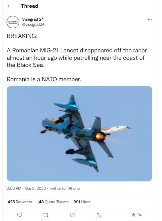Click the Twitter for iPhone source link
This screenshot has width=162, height=221.
click(x=64, y=188)
